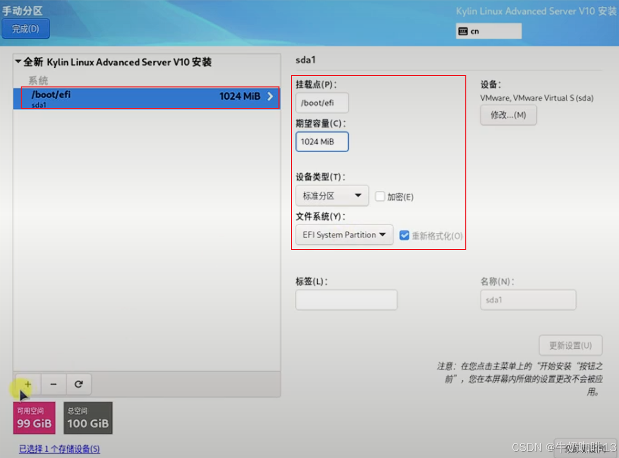
Task: Click the add mount point plus button
Action: click(x=27, y=384)
